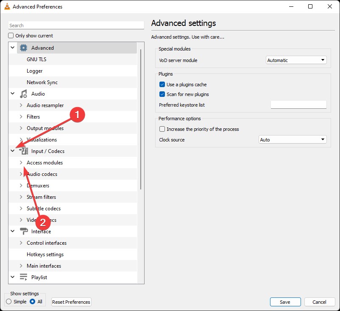Select GNU TLS in the tree
340x311 pixels.
tap(36, 59)
